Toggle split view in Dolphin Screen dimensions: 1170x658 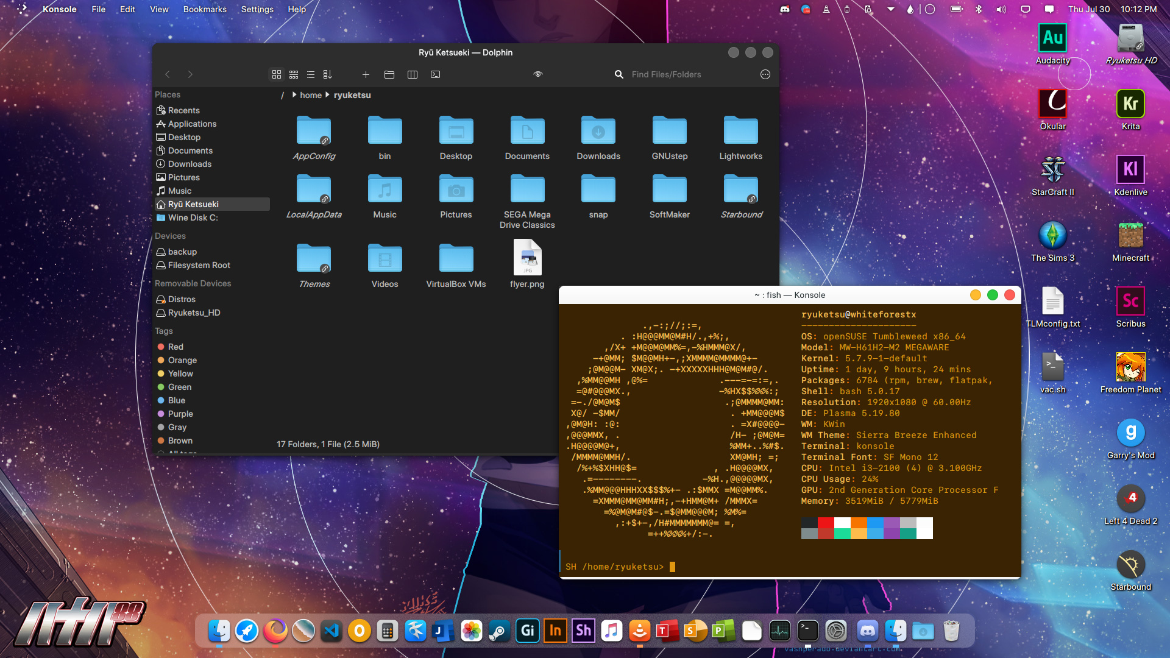(x=413, y=74)
